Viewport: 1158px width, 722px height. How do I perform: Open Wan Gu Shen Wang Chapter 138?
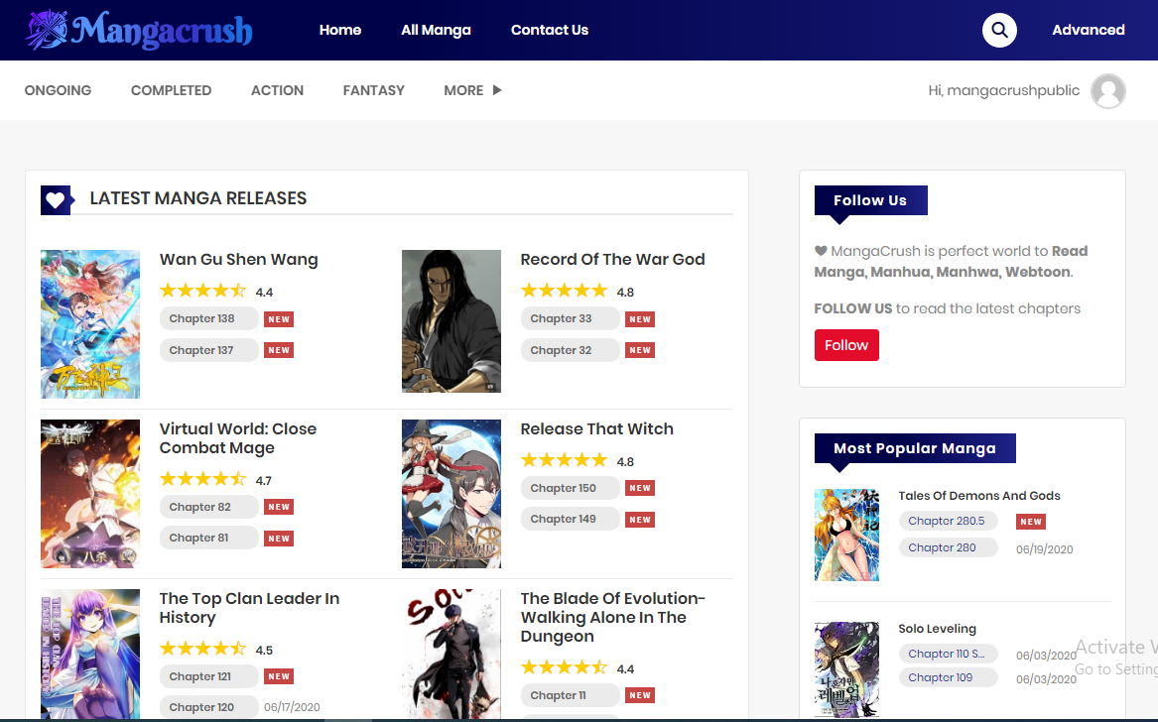[x=209, y=318]
